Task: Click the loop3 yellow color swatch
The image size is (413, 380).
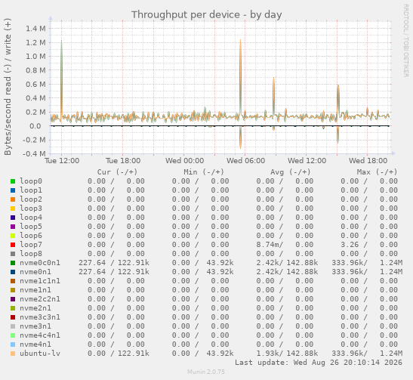Action: tap(13, 209)
